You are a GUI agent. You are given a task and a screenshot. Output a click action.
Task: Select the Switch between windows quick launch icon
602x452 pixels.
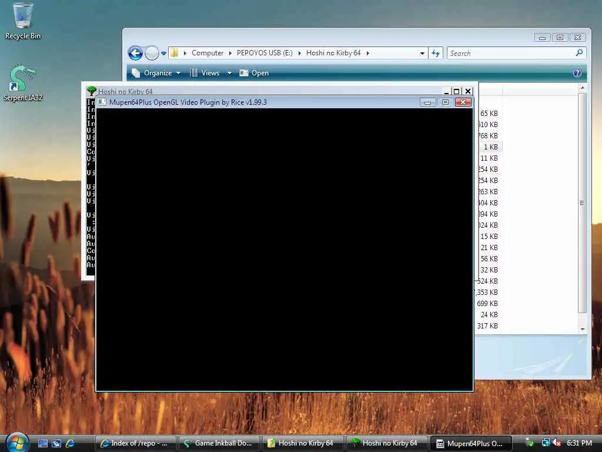56,444
